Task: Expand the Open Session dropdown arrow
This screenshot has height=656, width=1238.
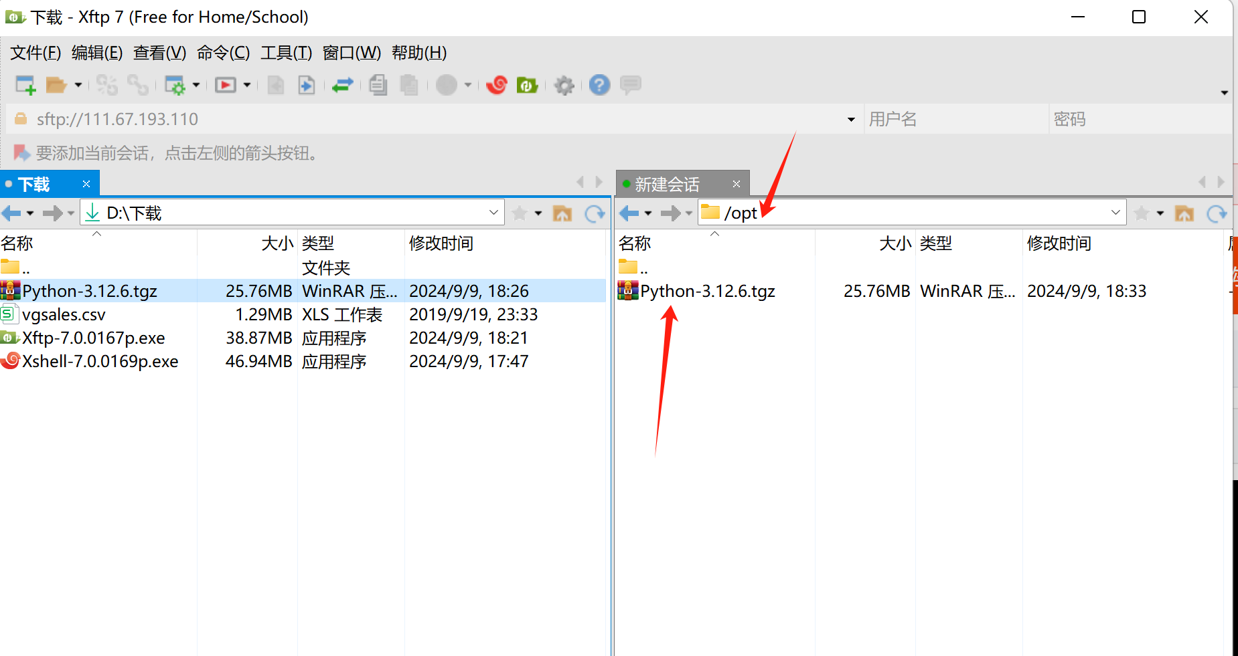Action: pos(78,85)
